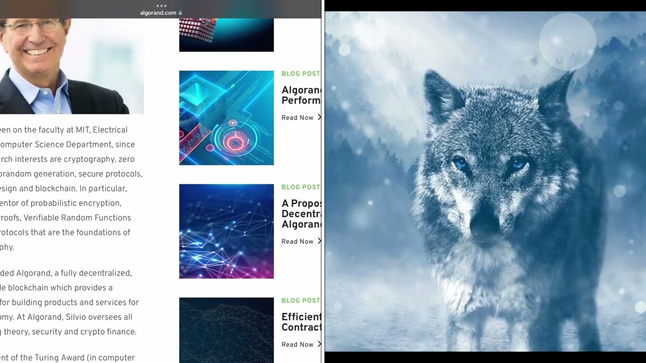
Task: Click the text 'Algorand, a fully decentralized,'
Action: click(74, 273)
